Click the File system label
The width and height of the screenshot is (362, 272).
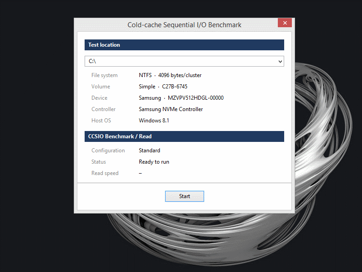pyautogui.click(x=104, y=75)
